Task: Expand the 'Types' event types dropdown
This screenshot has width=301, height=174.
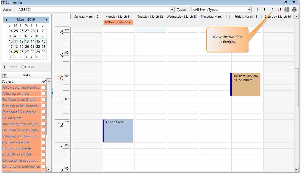Action: [x=249, y=9]
